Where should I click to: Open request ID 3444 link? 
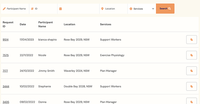point(6,86)
